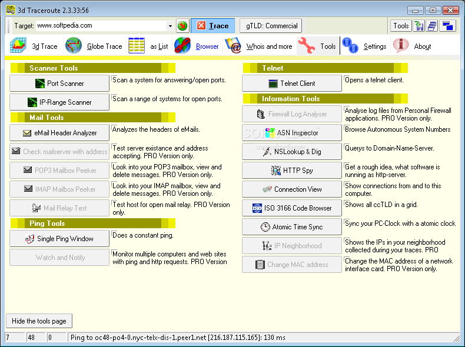Show trace as List grid icon
This screenshot has height=347, width=465.
click(x=137, y=46)
